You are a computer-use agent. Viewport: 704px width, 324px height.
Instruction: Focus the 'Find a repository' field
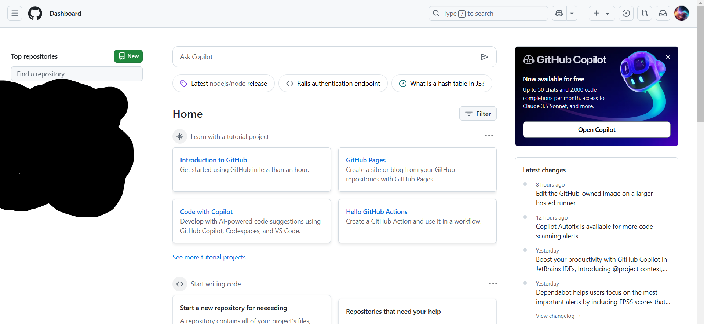point(77,74)
